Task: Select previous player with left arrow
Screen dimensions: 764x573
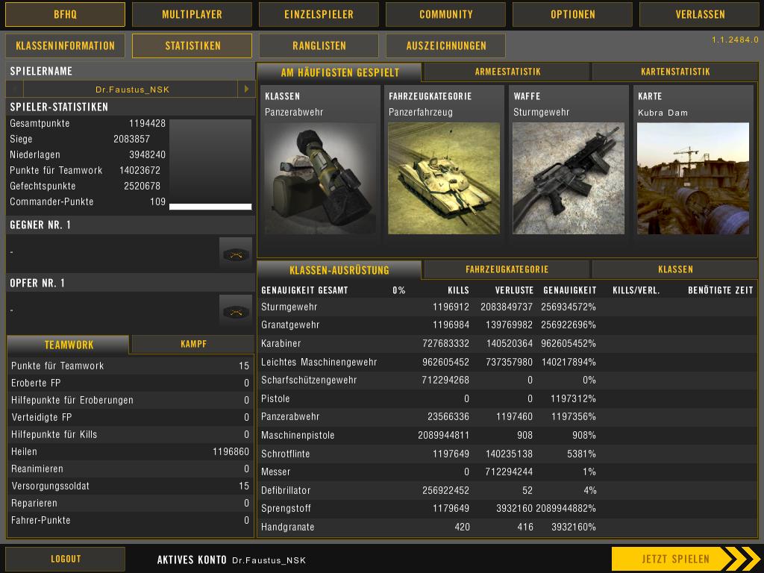Action: (14, 90)
